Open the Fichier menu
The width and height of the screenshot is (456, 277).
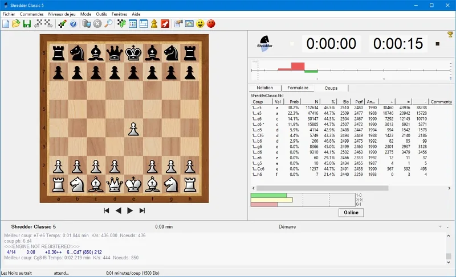[9, 14]
